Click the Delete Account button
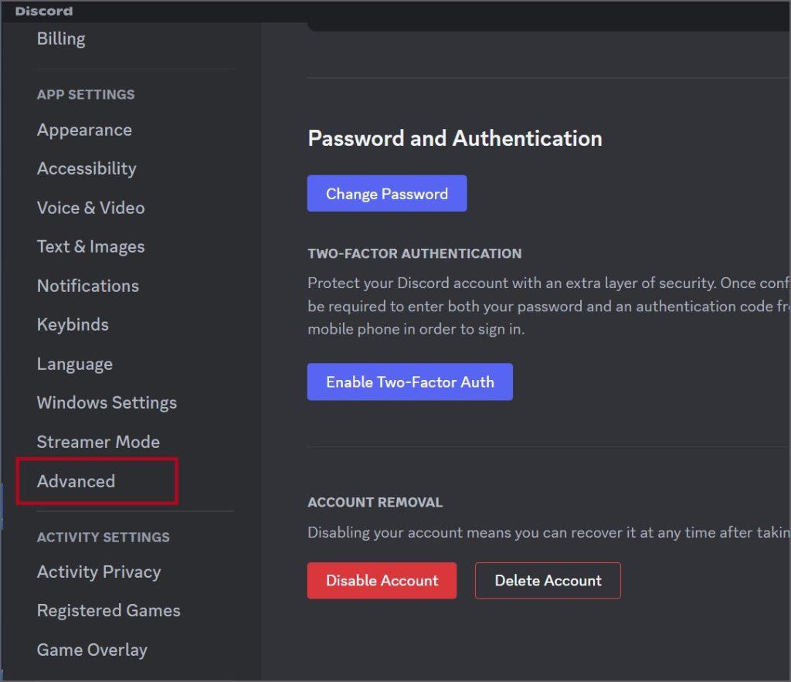Screen dimensions: 791x682 548,581
